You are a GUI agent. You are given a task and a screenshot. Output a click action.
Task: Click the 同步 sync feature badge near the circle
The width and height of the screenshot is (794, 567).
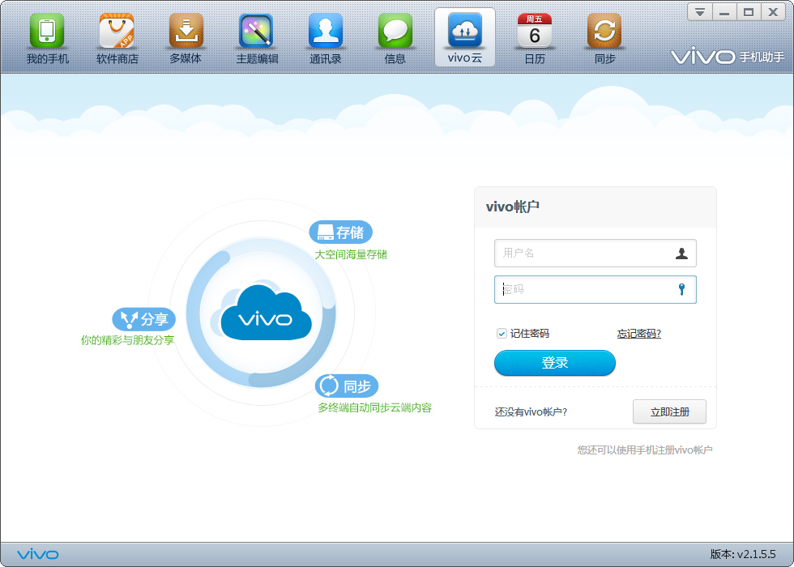pos(347,386)
